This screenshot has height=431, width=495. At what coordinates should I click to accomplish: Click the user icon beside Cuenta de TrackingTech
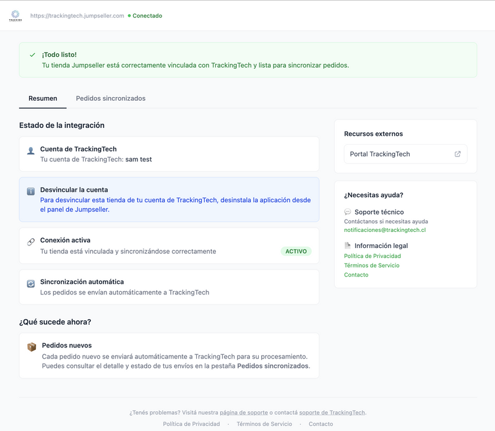point(30,151)
